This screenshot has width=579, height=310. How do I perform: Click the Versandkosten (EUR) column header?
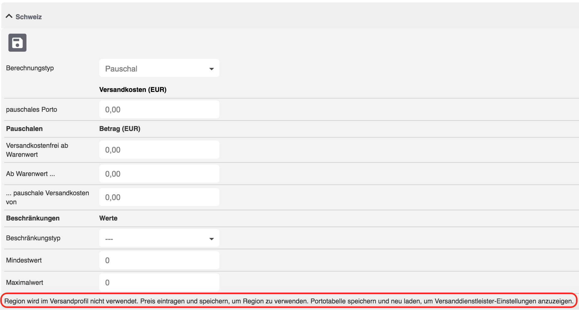click(133, 90)
